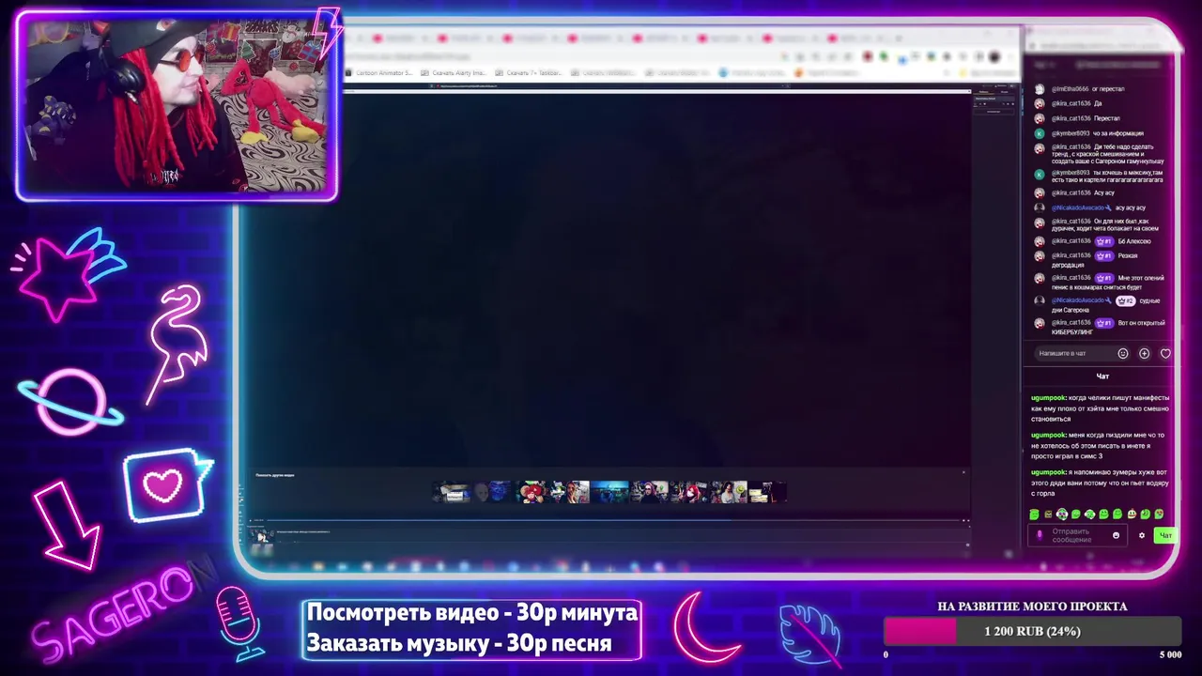The width and height of the screenshot is (1202, 676).
Task: Open 'Cartoon Animator 5...' bookmark
Action: click(378, 72)
